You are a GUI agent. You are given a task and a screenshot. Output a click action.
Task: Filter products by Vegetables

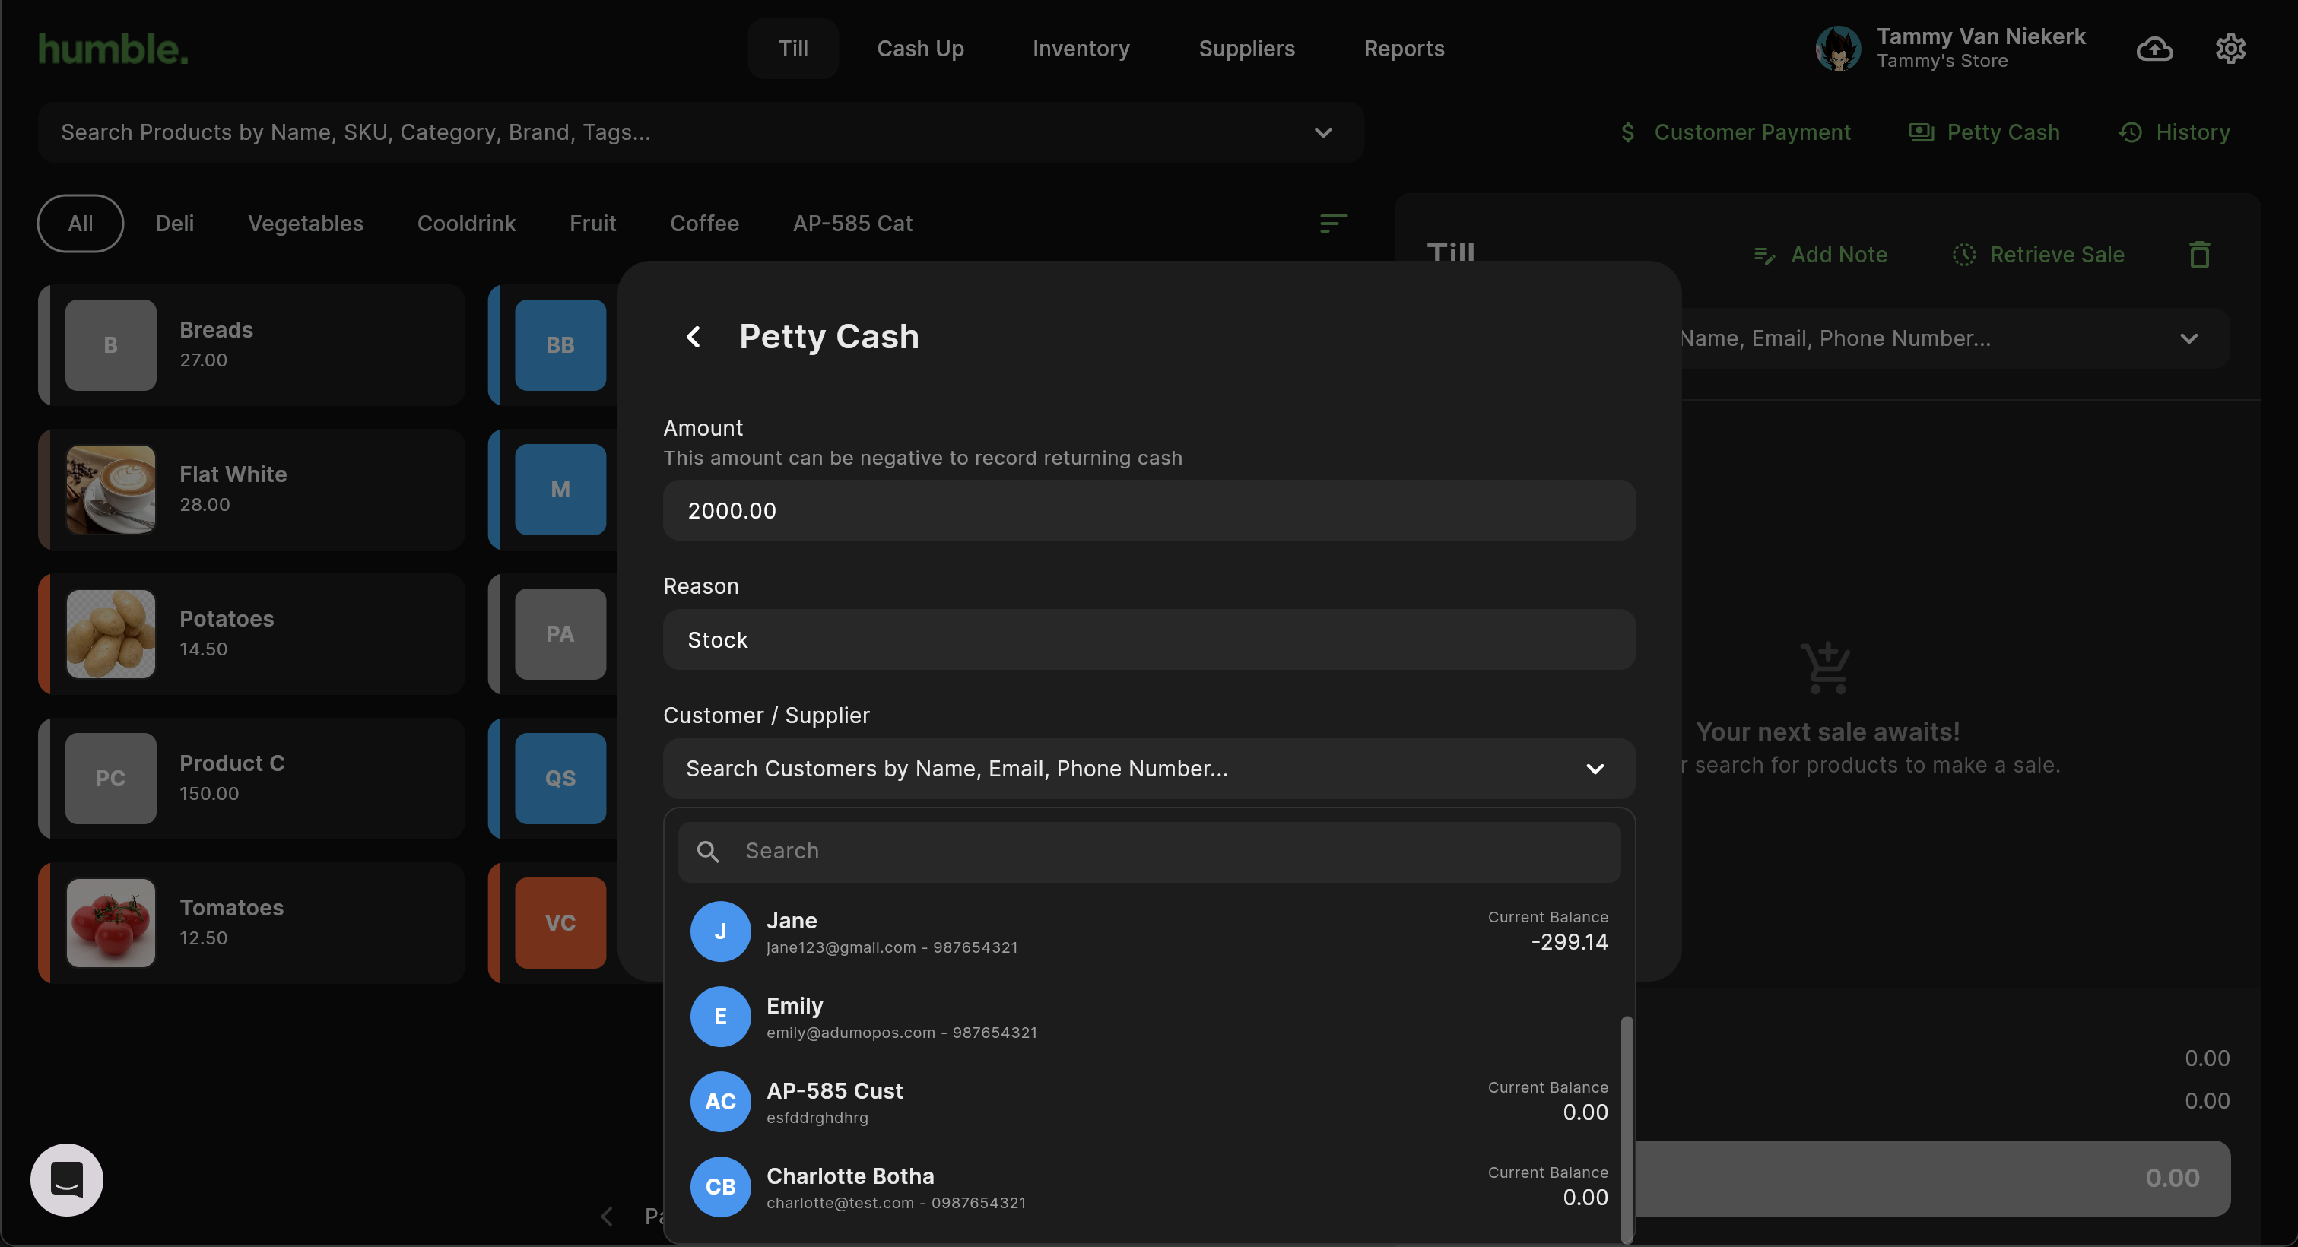305,223
